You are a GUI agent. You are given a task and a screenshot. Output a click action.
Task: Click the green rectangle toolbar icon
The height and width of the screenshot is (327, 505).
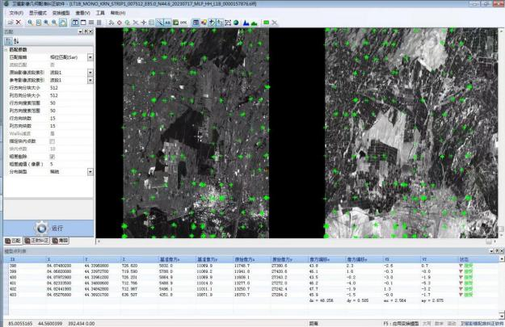pos(267,23)
